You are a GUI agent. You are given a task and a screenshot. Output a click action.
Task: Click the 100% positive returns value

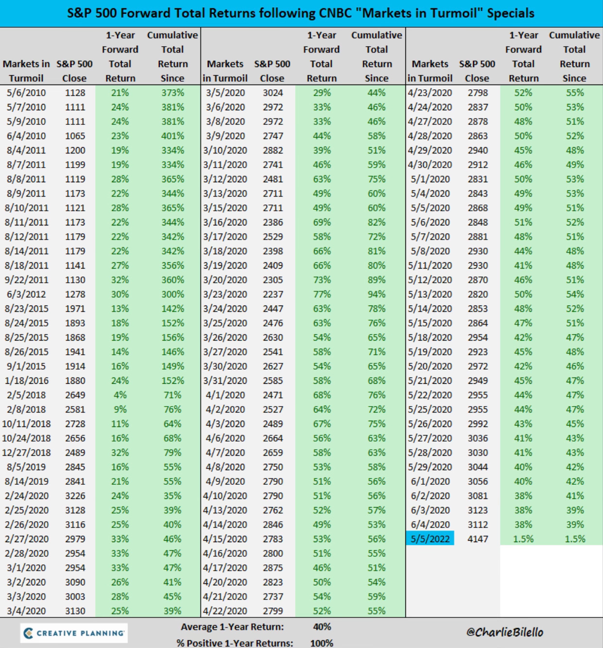[322, 643]
